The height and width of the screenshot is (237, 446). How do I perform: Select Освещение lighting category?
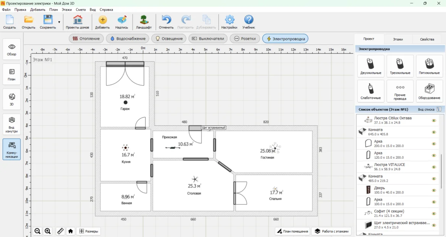point(169,38)
